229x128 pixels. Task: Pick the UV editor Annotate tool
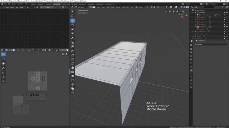(3, 68)
